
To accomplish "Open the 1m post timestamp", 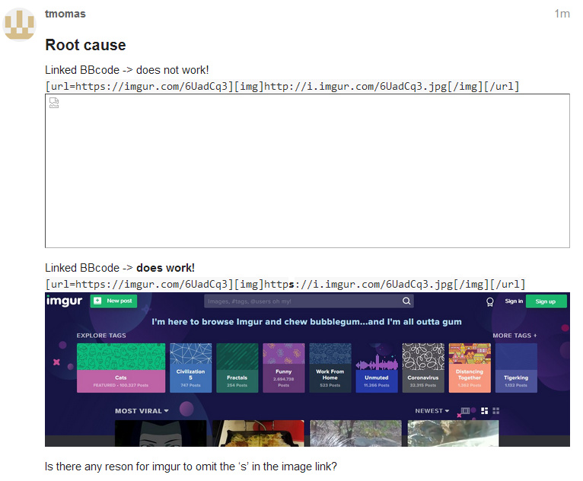I will 562,14.
